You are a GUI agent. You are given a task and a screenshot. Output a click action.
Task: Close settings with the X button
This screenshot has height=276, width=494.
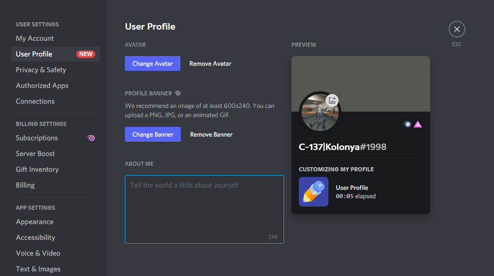(457, 29)
